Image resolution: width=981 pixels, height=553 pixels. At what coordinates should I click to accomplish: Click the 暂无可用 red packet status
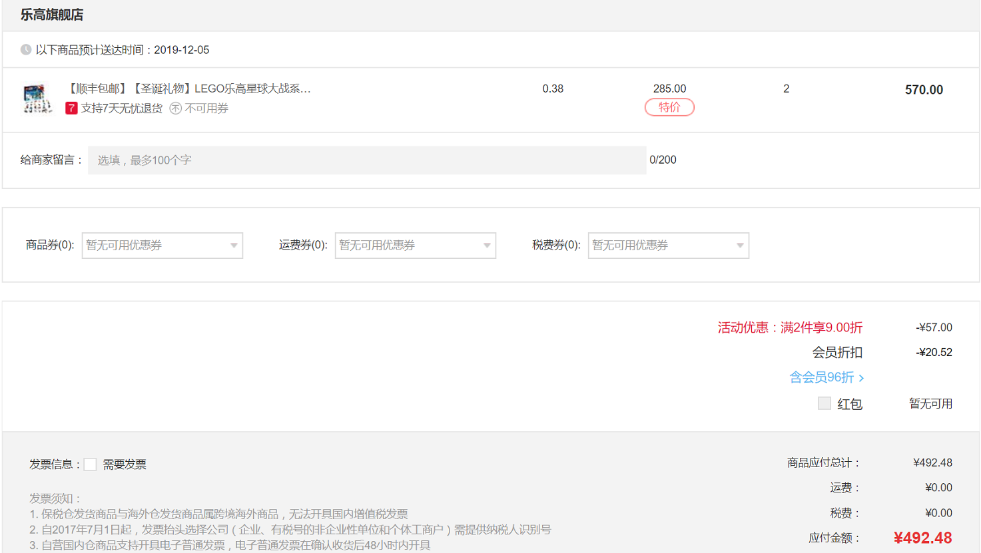pos(931,403)
